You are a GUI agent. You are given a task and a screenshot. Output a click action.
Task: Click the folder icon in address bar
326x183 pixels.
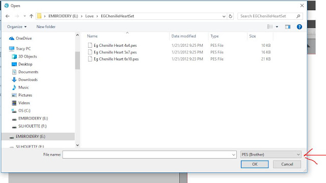pos(39,16)
